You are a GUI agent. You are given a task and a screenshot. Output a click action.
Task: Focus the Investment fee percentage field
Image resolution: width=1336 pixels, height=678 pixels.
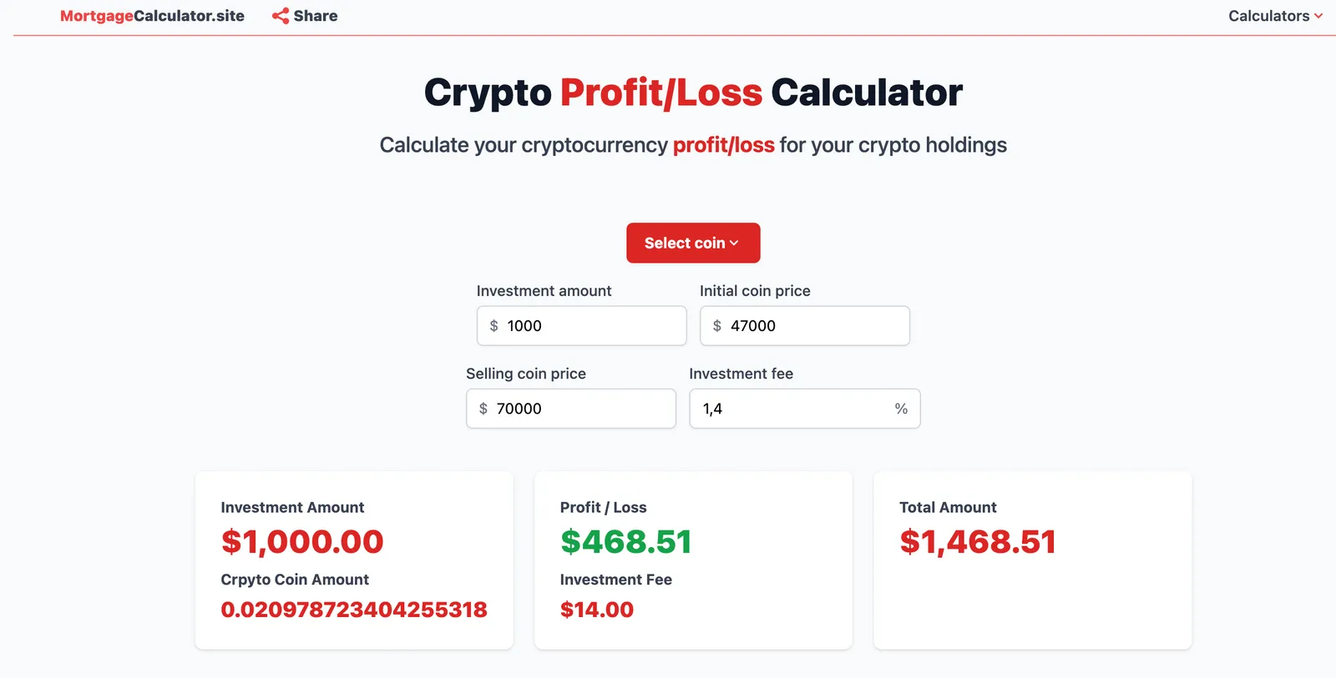coord(805,409)
